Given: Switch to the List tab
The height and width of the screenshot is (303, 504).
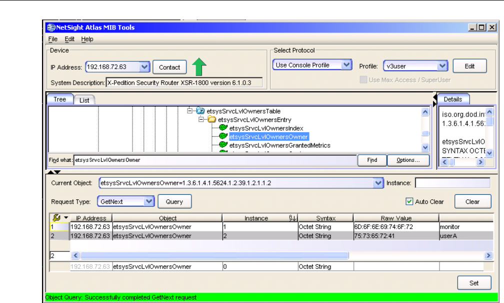Looking at the screenshot, I should (x=84, y=100).
